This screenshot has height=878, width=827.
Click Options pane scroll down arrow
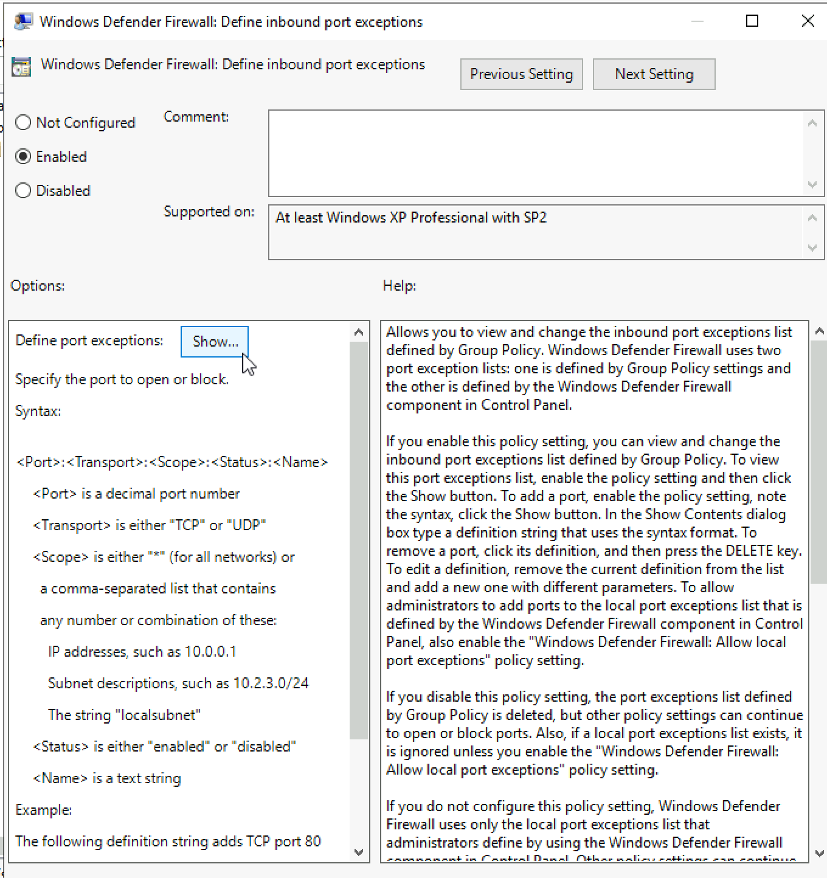click(x=359, y=852)
